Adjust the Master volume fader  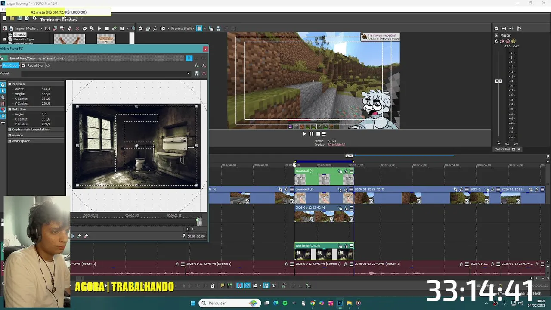pyautogui.click(x=498, y=81)
